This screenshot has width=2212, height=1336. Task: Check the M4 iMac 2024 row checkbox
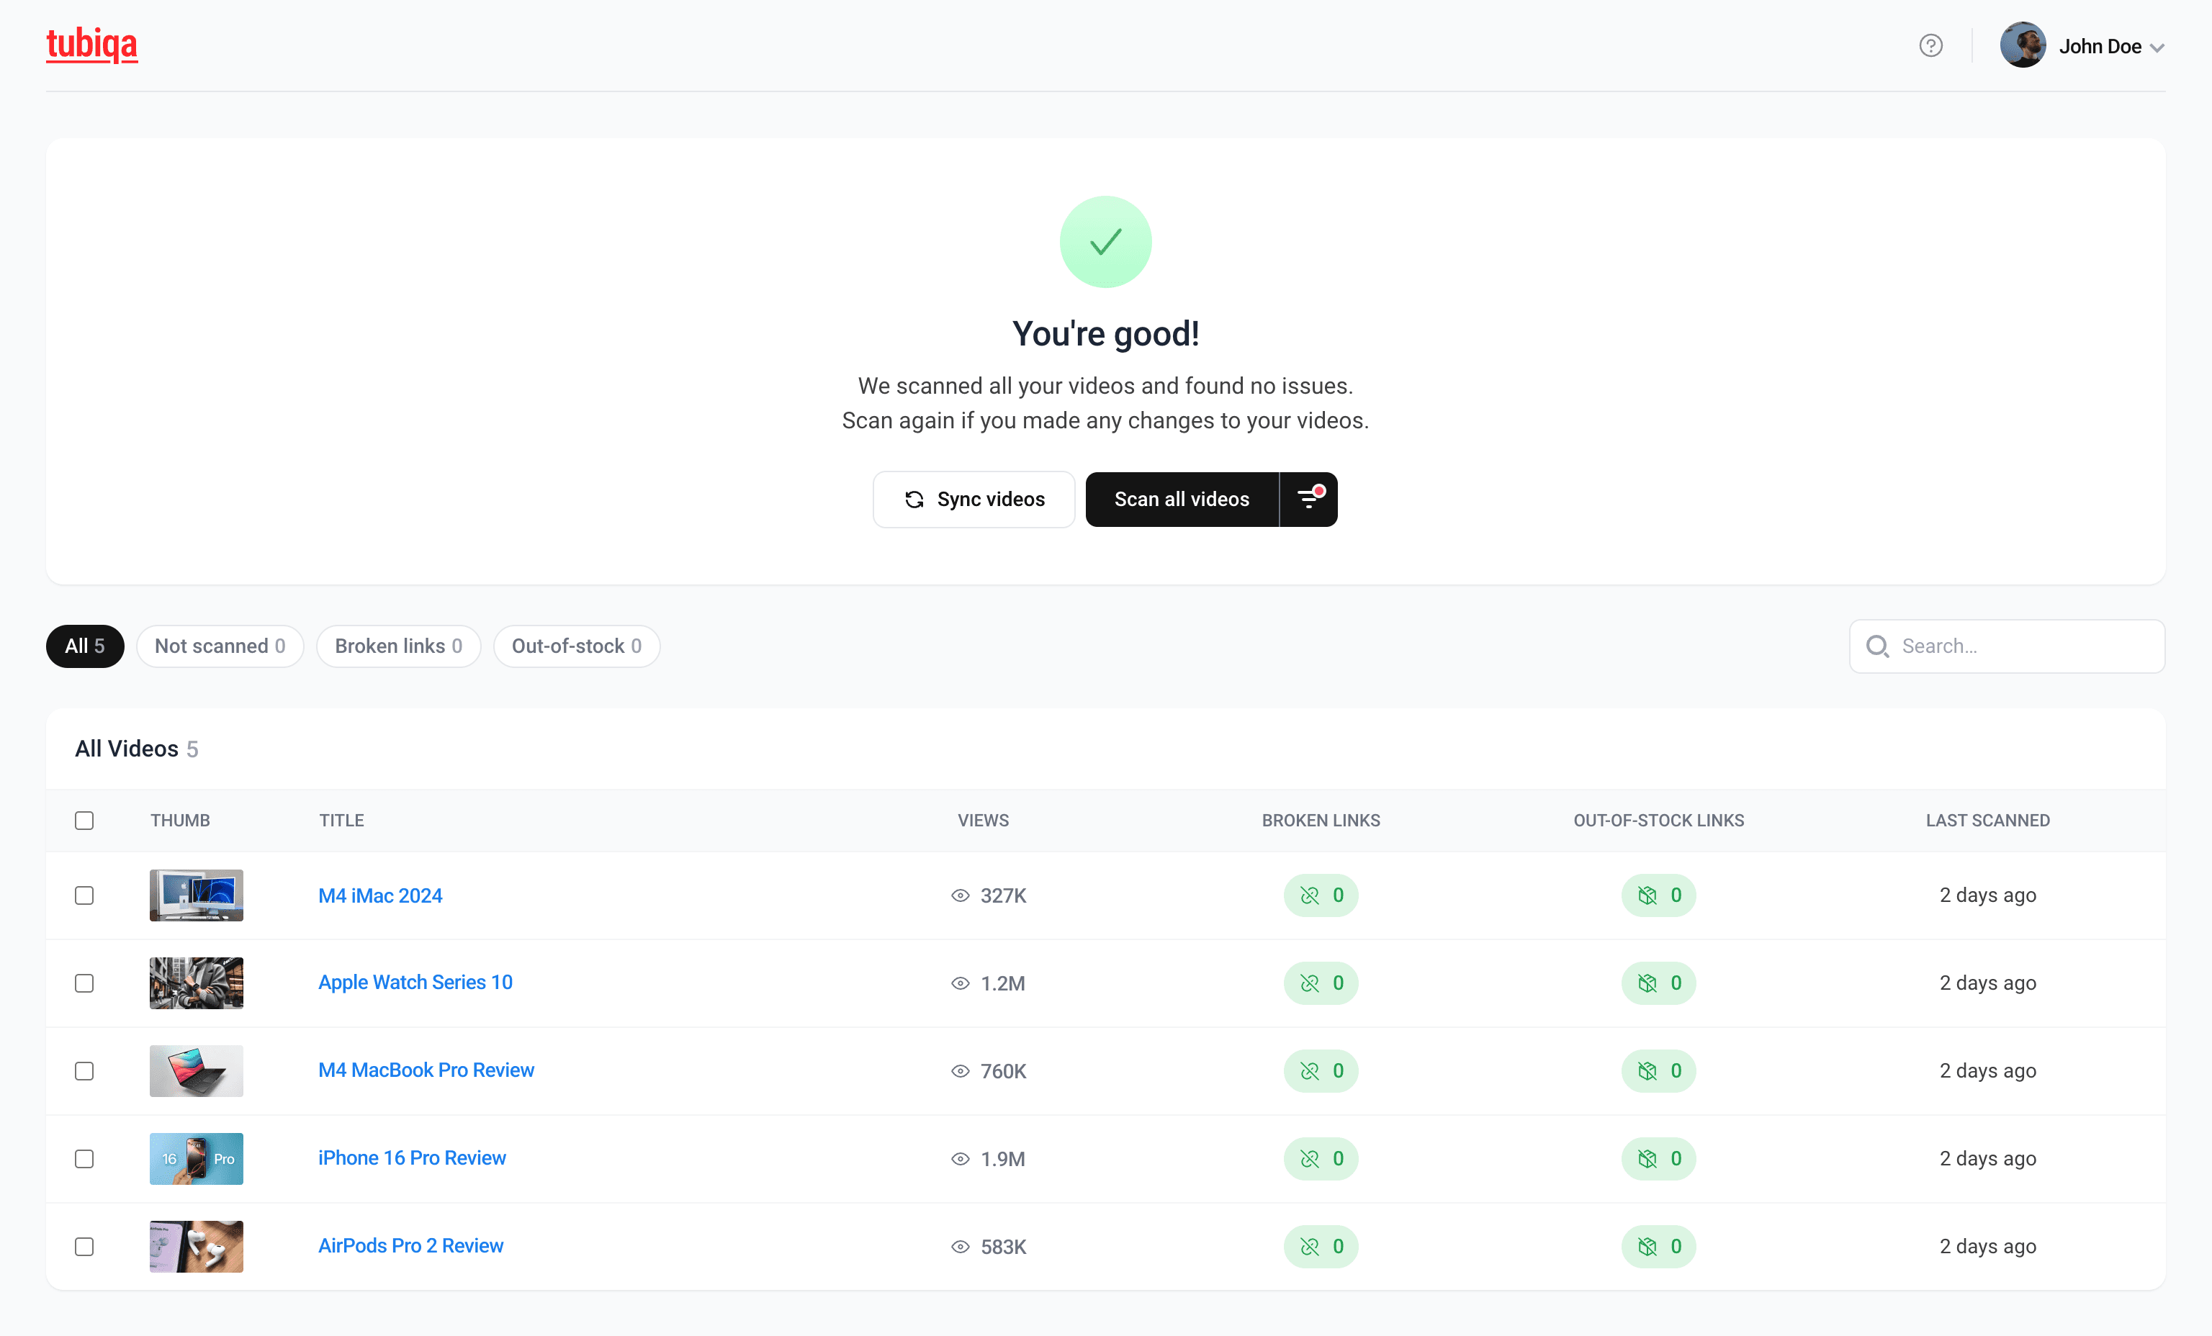84,895
